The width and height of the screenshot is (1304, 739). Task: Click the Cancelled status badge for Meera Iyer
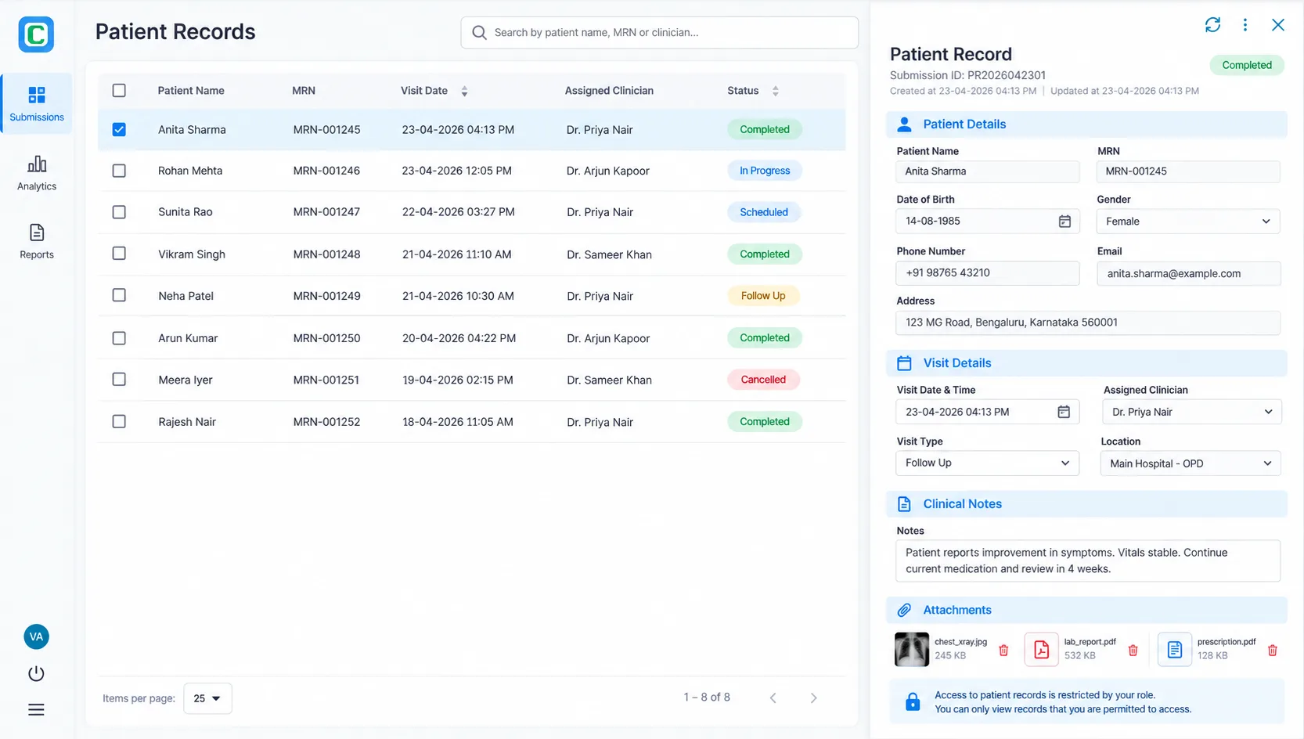click(763, 380)
